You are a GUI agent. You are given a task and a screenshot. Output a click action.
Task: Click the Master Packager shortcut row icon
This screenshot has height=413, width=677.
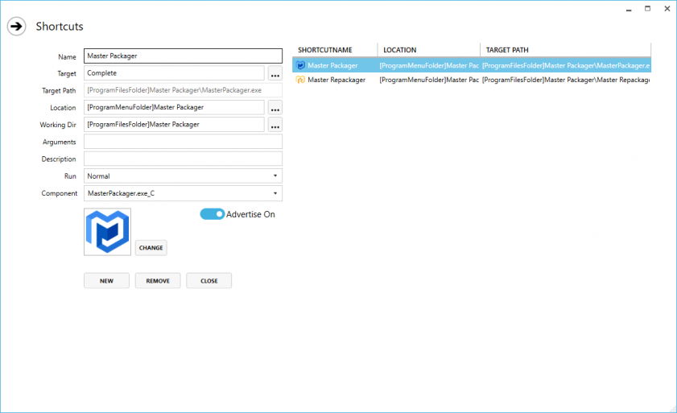[300, 66]
